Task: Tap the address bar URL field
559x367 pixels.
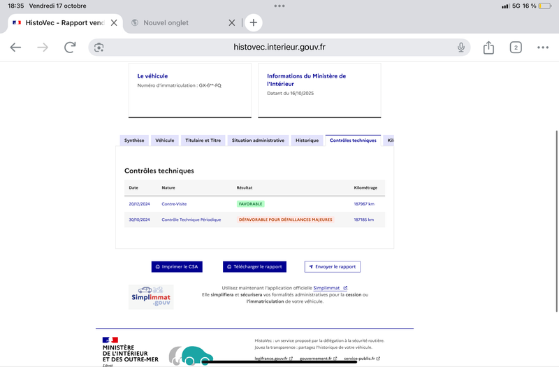Action: click(x=279, y=47)
